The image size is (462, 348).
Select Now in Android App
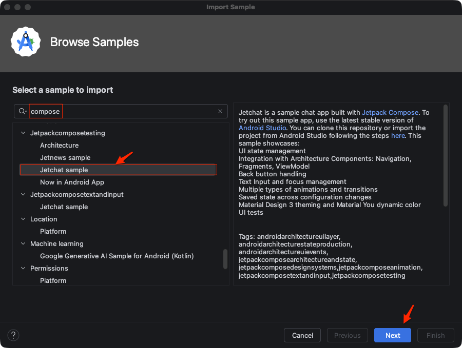[x=72, y=182]
